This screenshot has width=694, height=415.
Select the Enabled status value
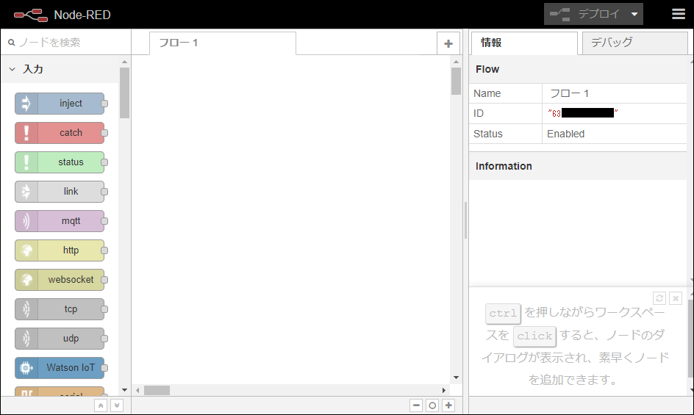(x=565, y=134)
